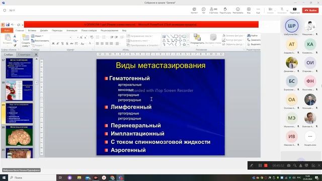Switch to Структура pane tab

click(24, 55)
